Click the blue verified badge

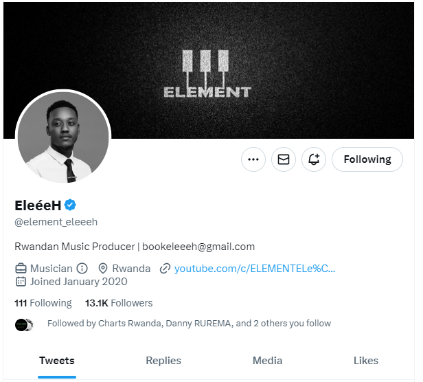(71, 205)
